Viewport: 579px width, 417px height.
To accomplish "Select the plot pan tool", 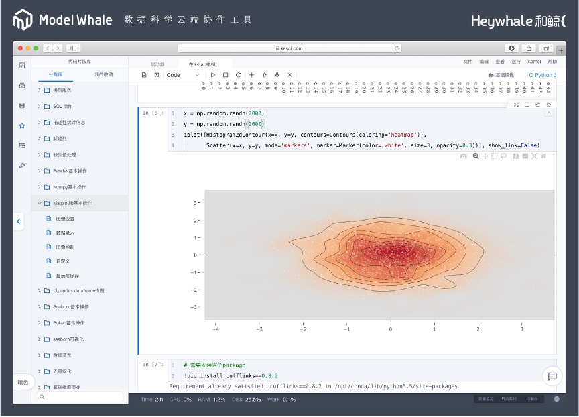I will tap(485, 156).
